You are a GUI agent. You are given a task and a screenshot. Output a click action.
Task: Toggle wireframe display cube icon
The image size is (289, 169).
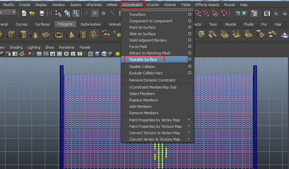(90, 54)
